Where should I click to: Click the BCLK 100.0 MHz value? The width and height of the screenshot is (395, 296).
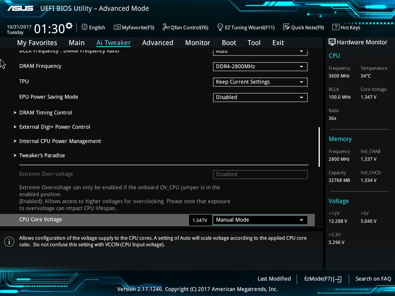(339, 97)
